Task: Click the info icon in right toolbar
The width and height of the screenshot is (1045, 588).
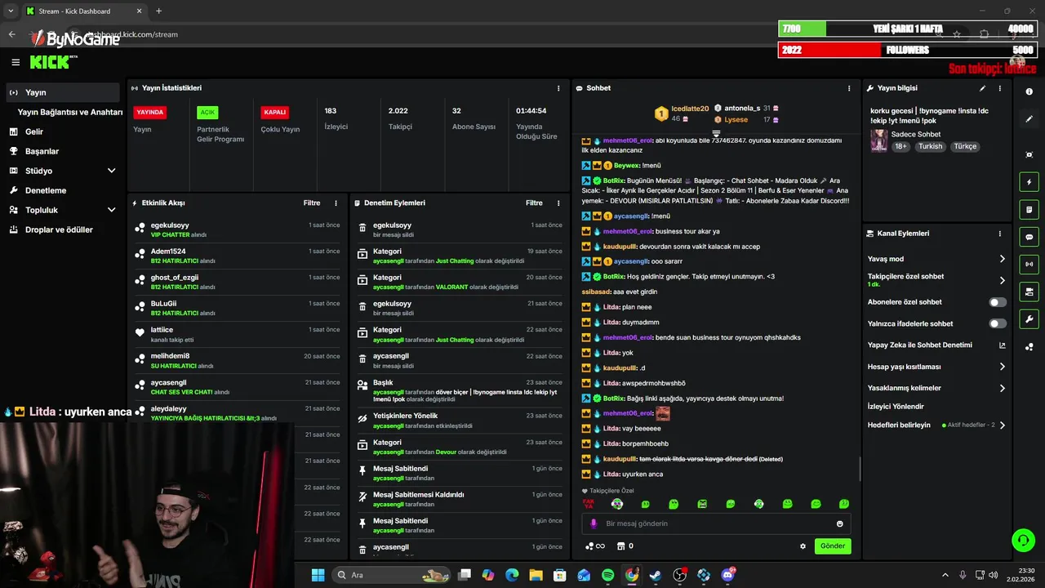Action: click(x=1029, y=91)
